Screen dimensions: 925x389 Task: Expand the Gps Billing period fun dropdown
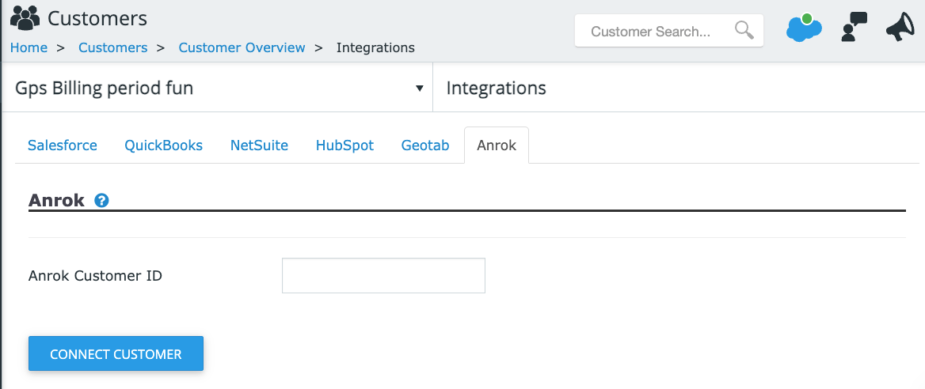pyautogui.click(x=217, y=89)
